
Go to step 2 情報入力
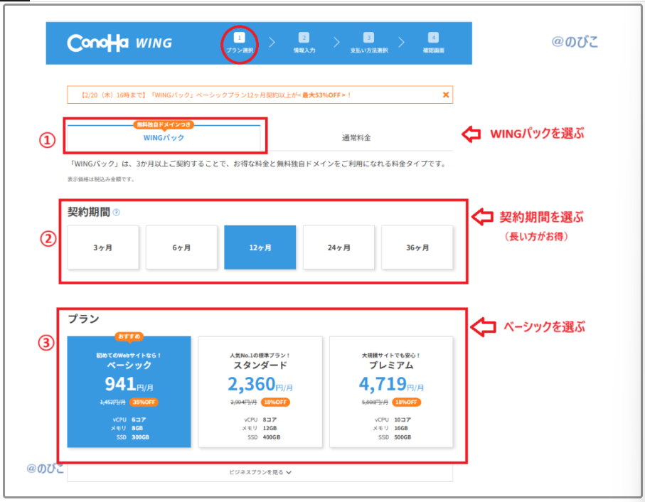[x=304, y=43]
